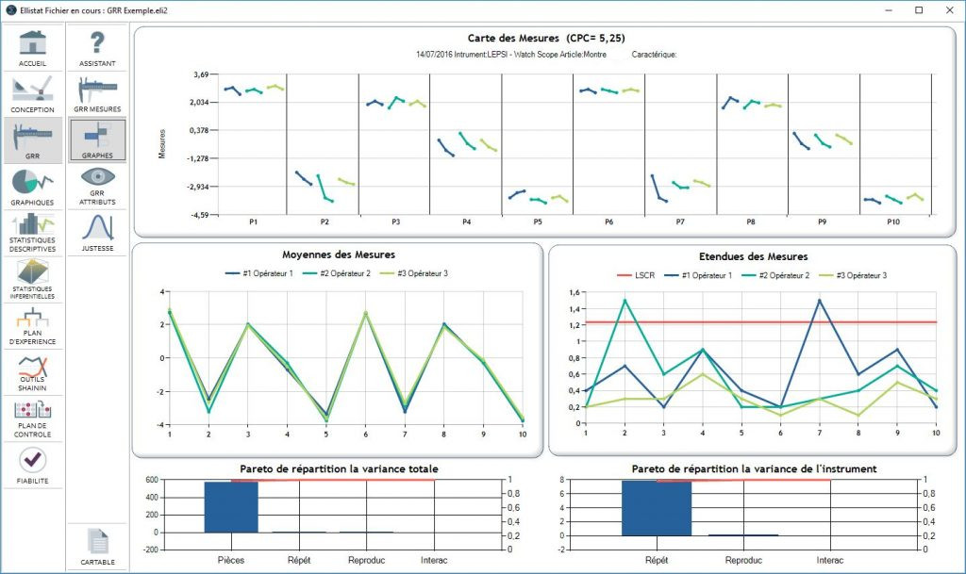Click the Reproduc label in instrument Pareto
966x574 pixels.
[x=743, y=561]
